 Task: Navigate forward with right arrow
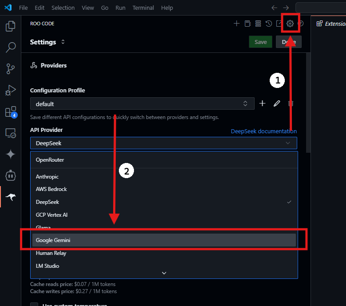286,8
